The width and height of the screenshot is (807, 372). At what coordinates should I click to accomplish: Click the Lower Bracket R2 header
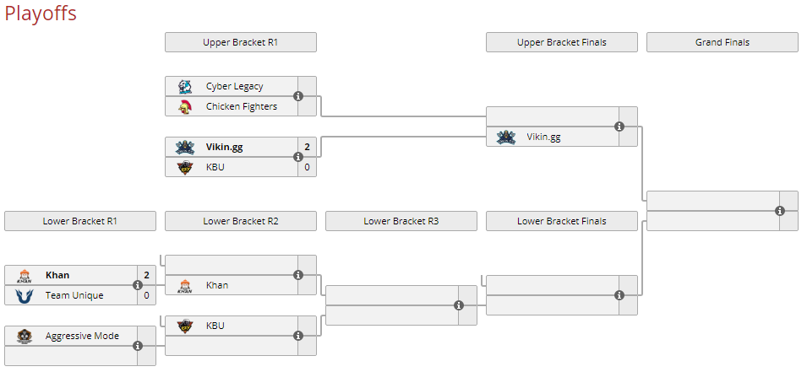241,221
